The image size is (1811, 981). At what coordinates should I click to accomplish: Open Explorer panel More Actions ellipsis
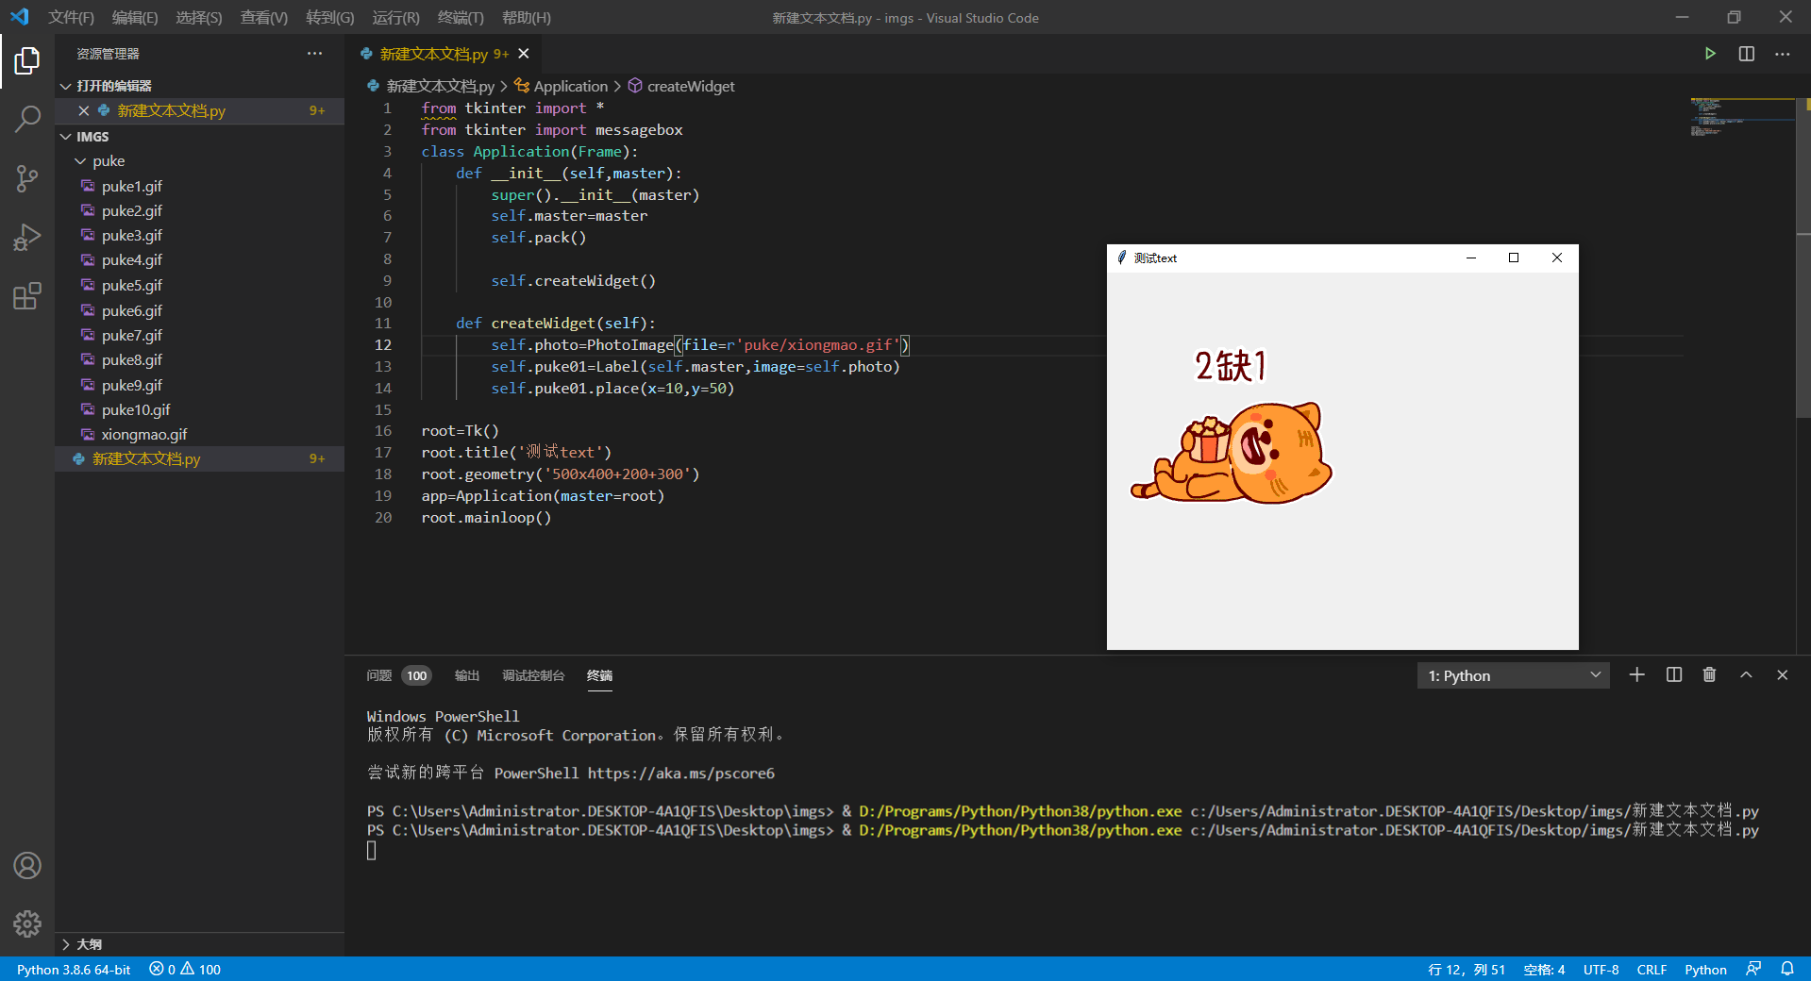pos(314,54)
